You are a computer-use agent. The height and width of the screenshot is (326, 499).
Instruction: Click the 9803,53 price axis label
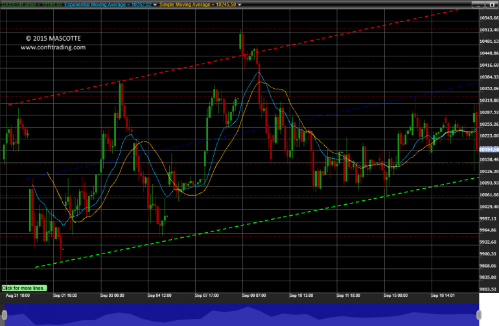(x=488, y=289)
